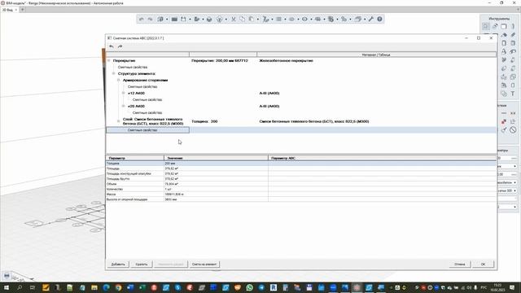Viewport: 521px width, 293px height.
Task: Select the selection tool in Renga tools panel
Action: point(486,26)
